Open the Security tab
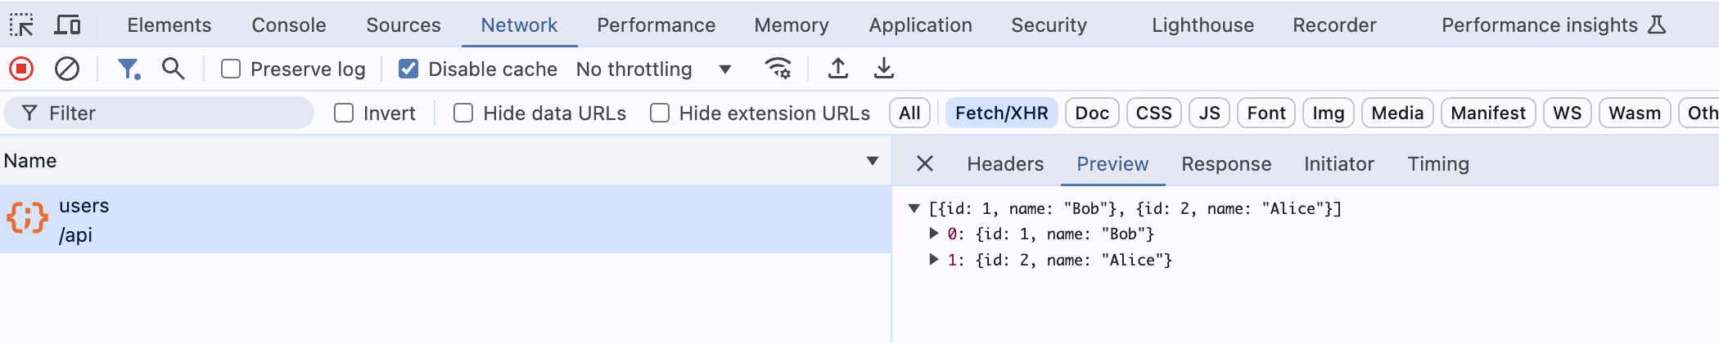Screen dimensions: 1719x343 (x=1049, y=25)
